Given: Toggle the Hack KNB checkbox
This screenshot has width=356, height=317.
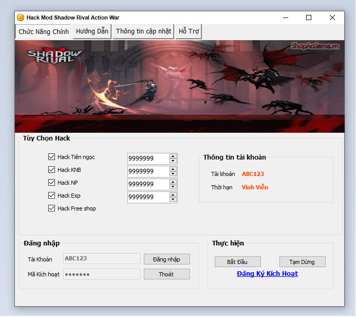Looking at the screenshot, I should pyautogui.click(x=51, y=170).
